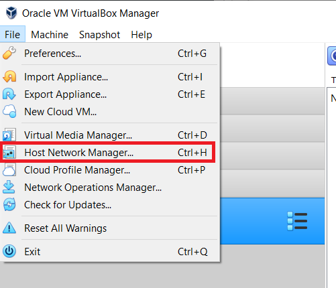
Task: Click the Check for Updates refresh icon
Action: (x=9, y=204)
